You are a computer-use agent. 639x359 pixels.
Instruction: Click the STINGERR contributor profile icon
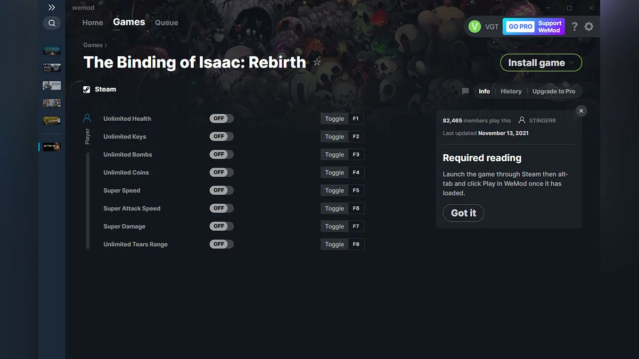521,120
